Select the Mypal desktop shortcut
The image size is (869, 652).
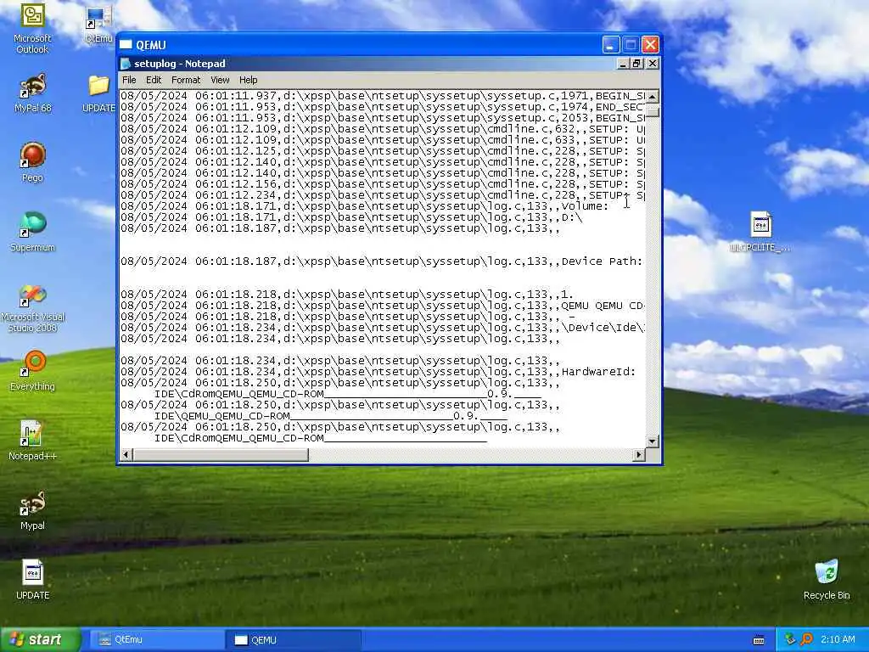pos(33,510)
